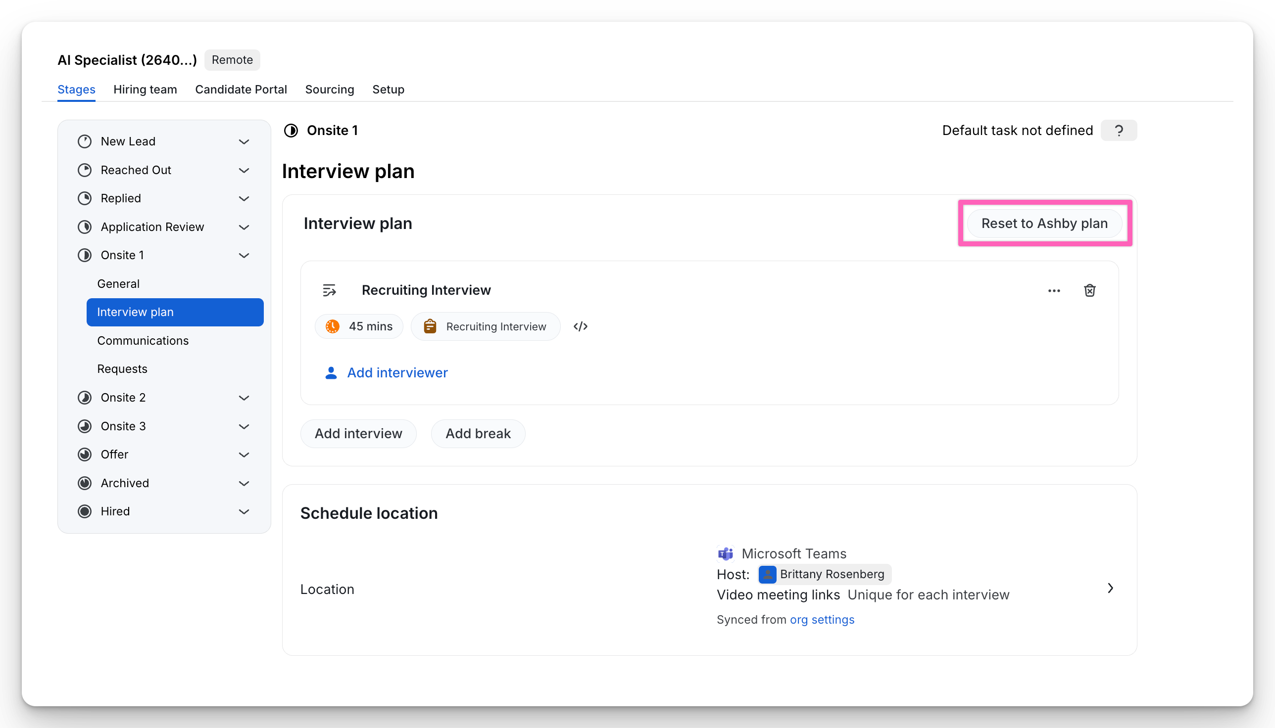Viewport: 1275px width, 728px height.
Task: Click the Recruiting Interview clipboard chip
Action: click(486, 326)
